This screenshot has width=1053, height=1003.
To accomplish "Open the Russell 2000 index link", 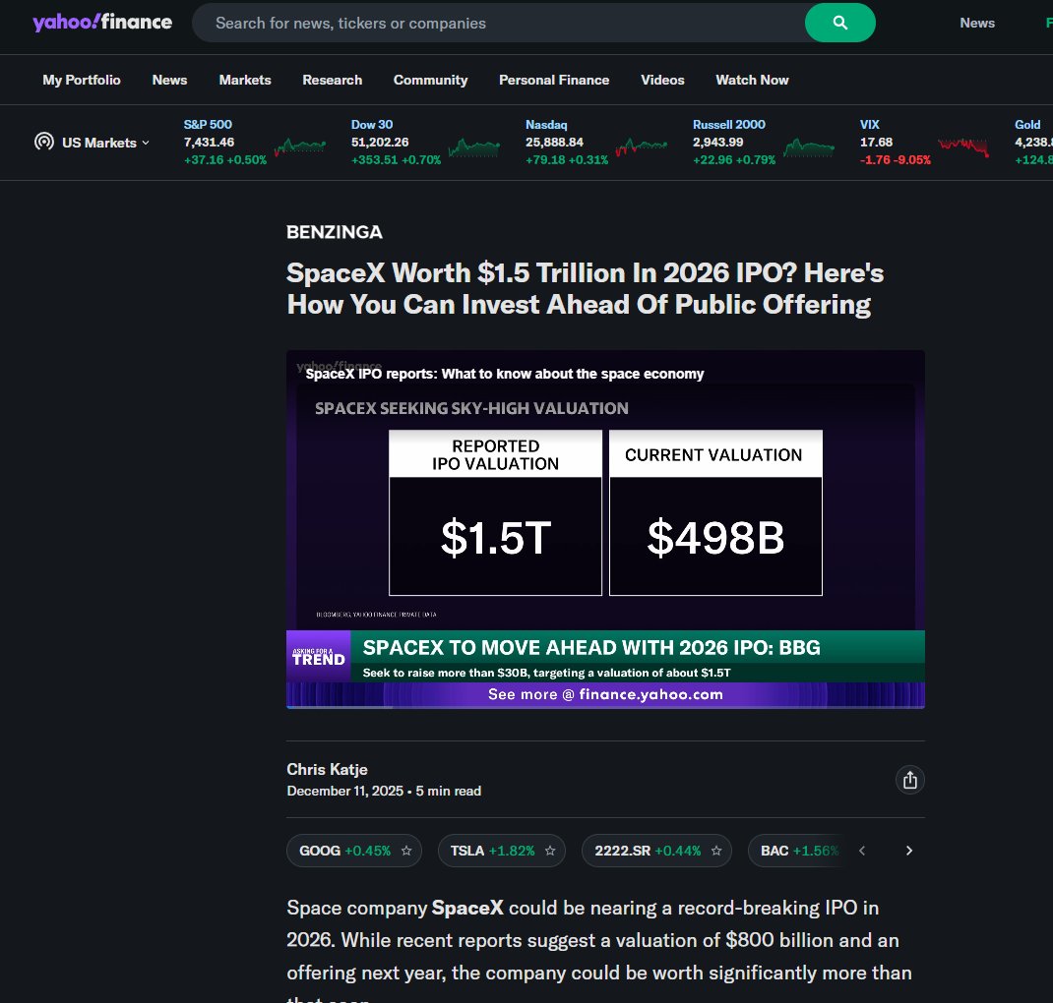I will tap(728, 125).
